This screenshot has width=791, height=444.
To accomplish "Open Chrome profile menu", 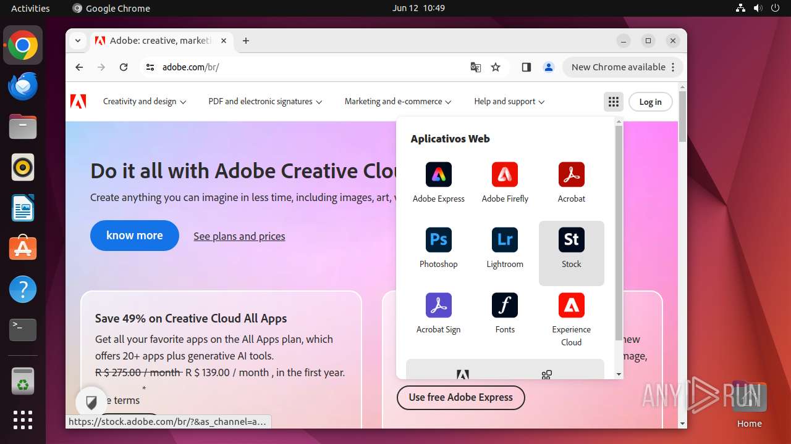I will point(549,67).
